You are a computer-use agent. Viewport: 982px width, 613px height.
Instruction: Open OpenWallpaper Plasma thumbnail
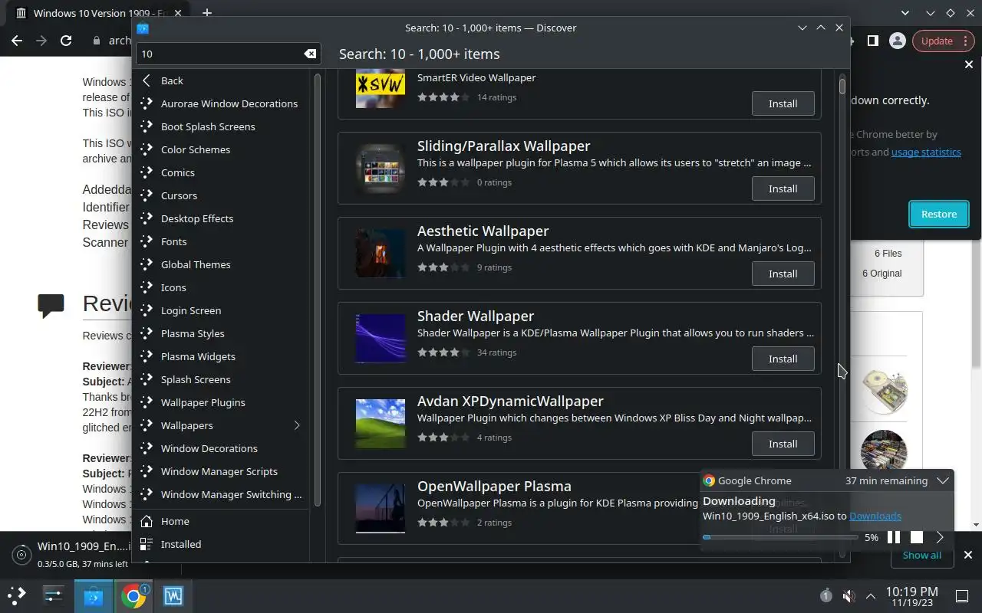(380, 508)
